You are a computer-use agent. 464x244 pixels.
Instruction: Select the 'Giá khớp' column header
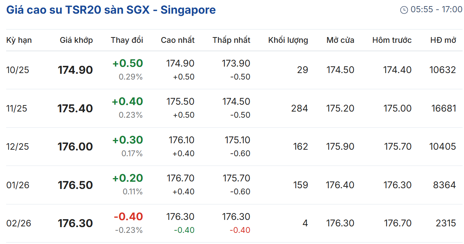76,40
